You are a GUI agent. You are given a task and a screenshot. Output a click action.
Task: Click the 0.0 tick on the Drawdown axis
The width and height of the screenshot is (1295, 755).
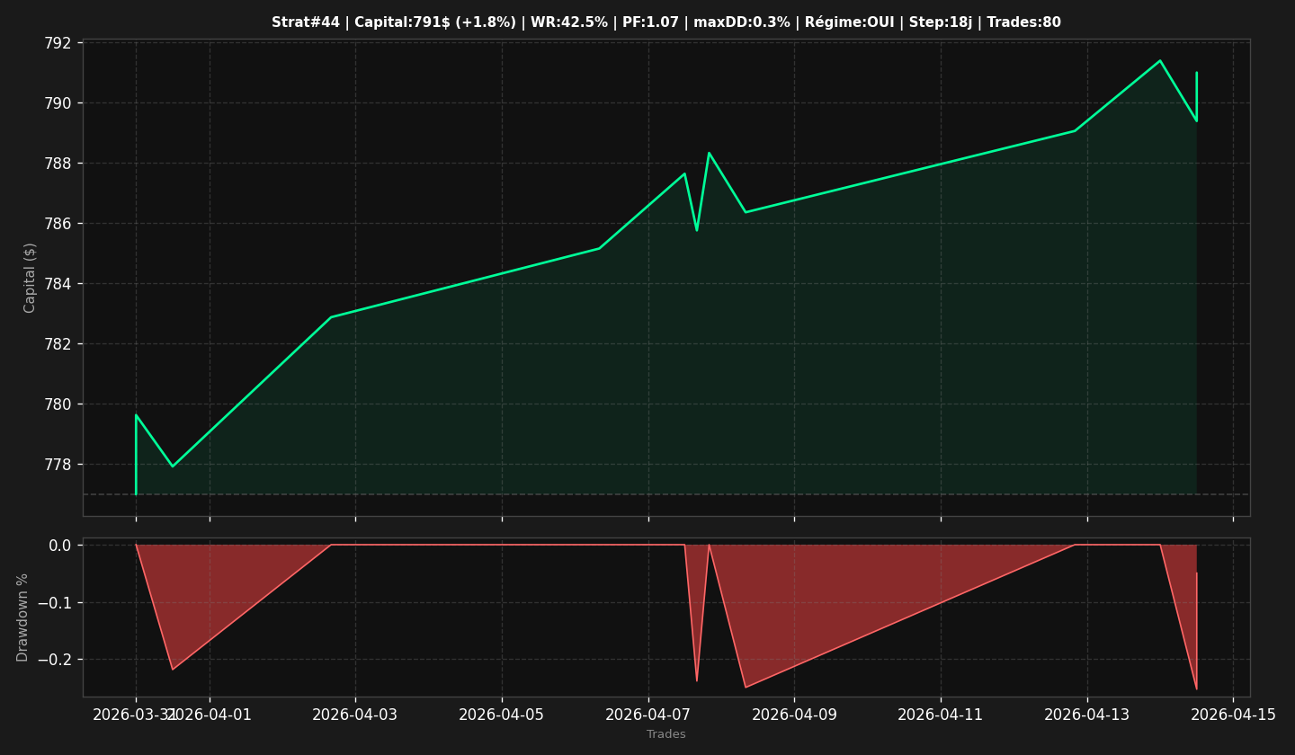tap(60, 546)
